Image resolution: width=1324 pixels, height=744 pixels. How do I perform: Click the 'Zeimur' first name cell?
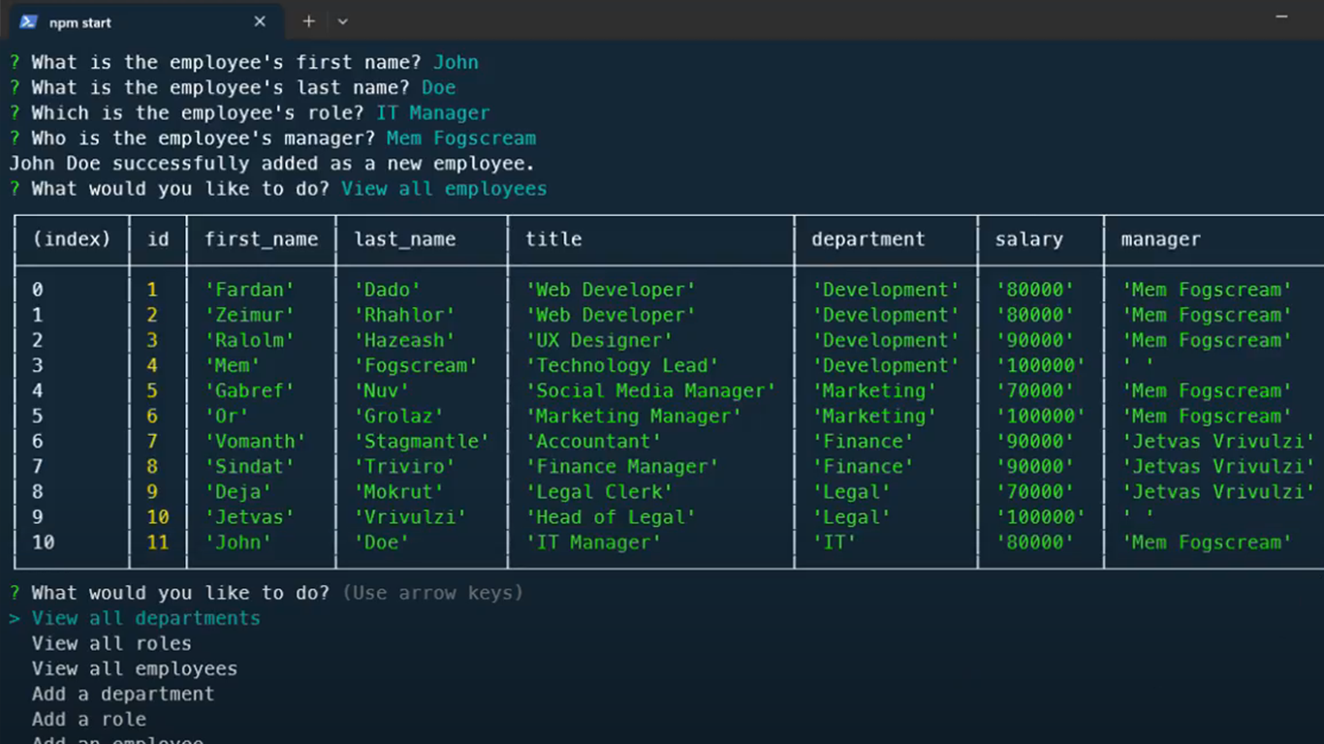tap(249, 315)
